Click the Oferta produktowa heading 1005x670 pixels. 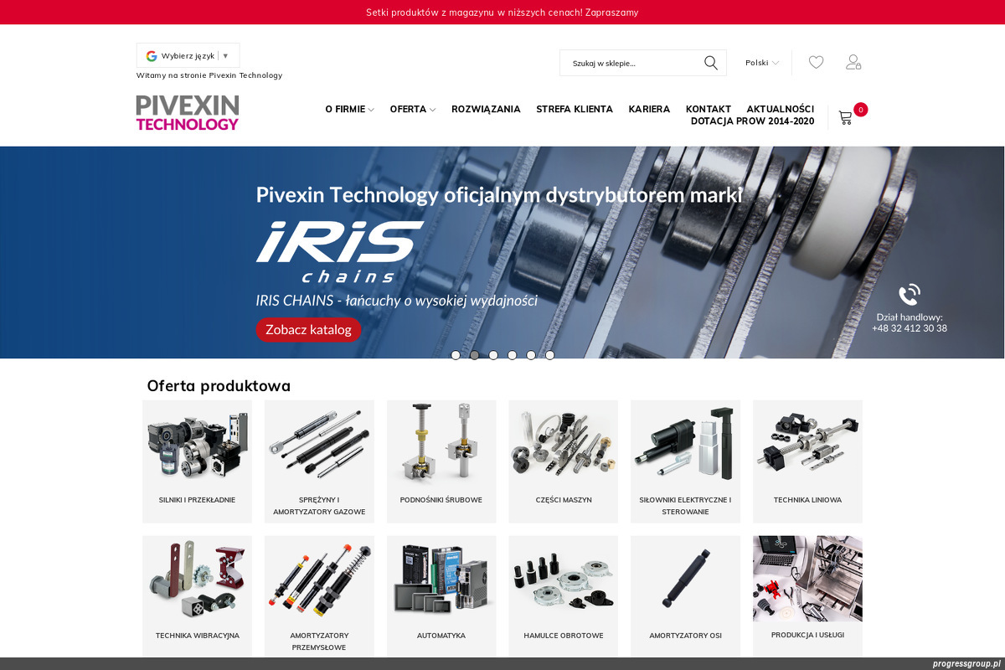tap(219, 386)
